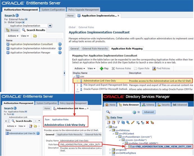Click new item icon in lower Search Results toolbar

[x=31, y=126]
